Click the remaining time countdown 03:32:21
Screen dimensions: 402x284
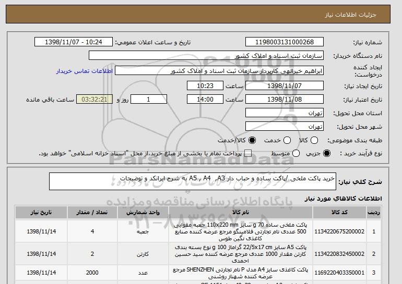tap(94, 100)
